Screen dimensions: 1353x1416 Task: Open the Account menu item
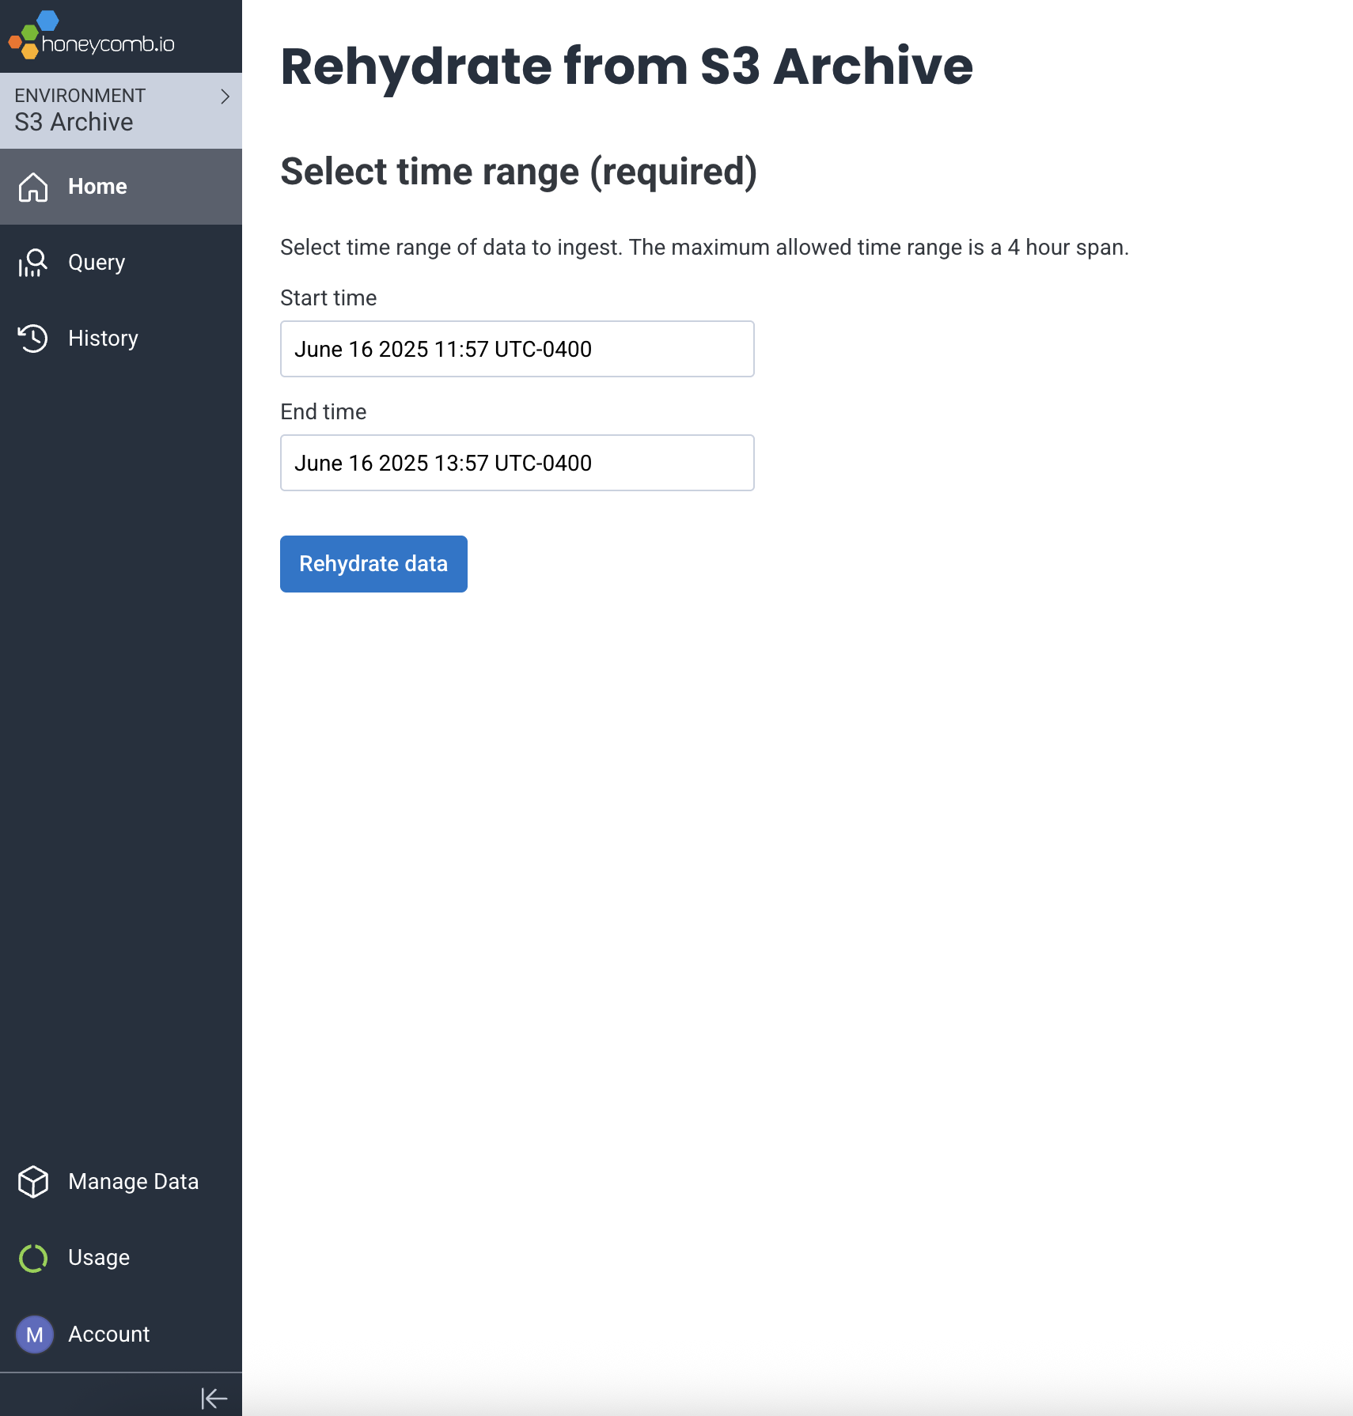point(121,1335)
